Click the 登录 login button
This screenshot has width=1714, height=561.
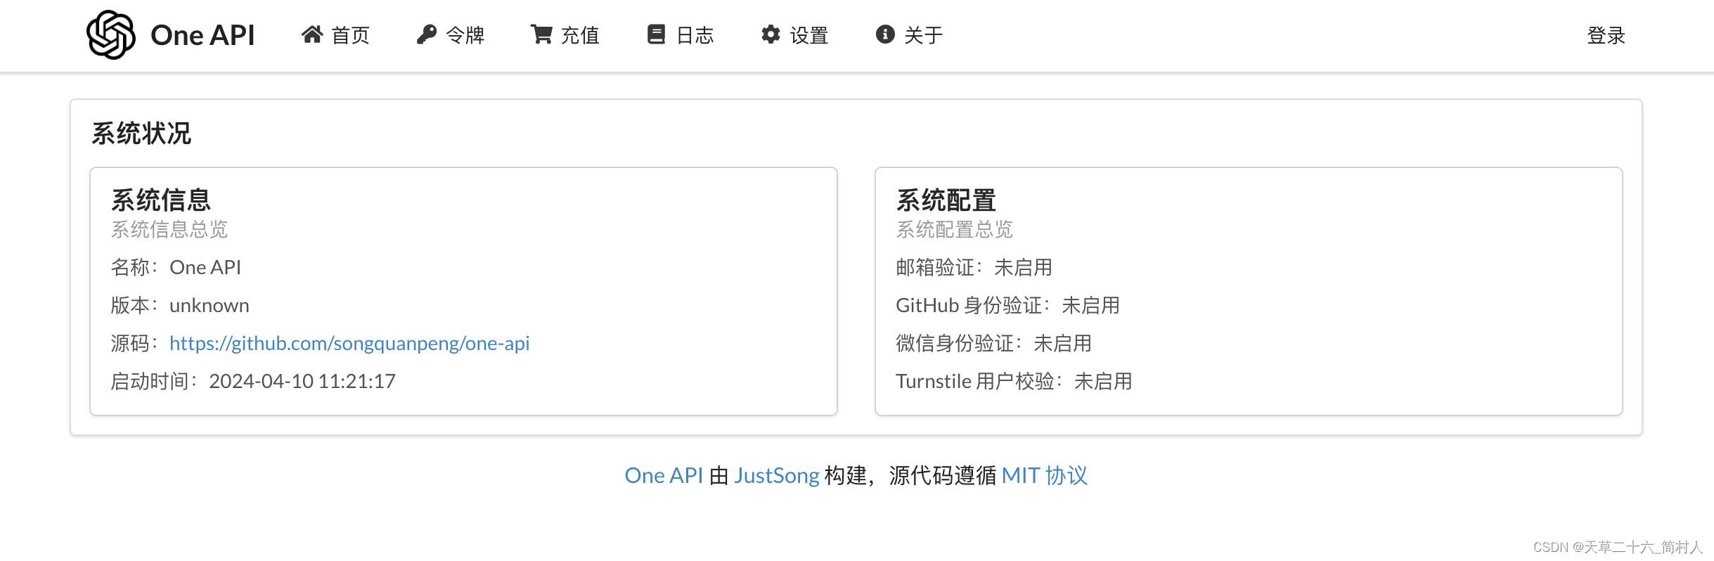[x=1606, y=35]
